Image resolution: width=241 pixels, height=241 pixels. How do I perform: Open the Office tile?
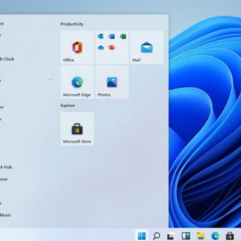[x=77, y=48]
